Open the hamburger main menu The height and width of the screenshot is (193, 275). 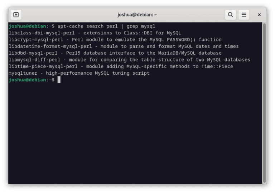pyautogui.click(x=244, y=15)
